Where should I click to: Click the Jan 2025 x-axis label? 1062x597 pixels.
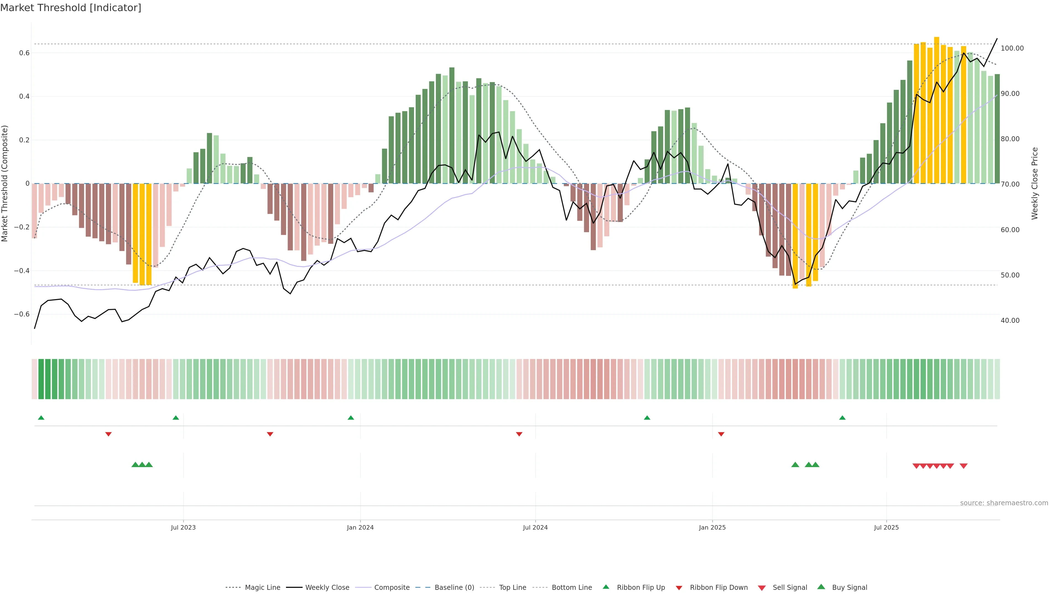pyautogui.click(x=712, y=527)
